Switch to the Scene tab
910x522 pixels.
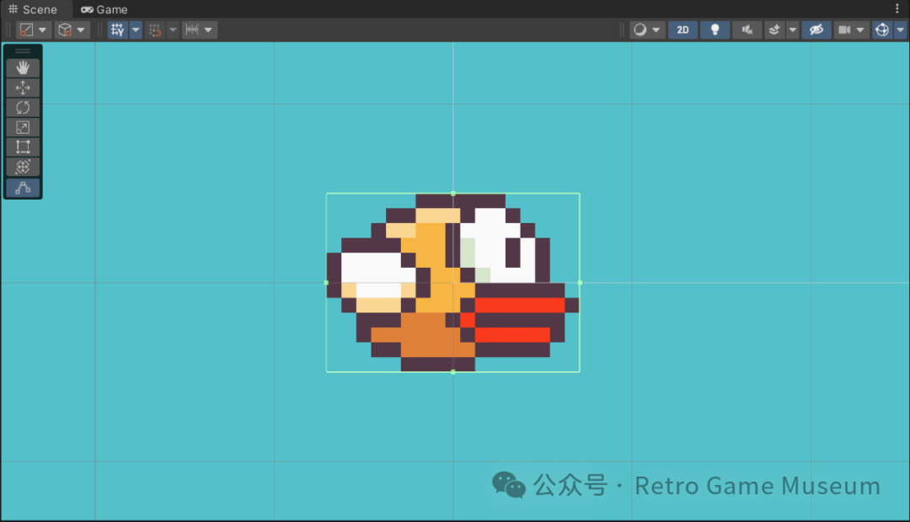click(x=33, y=9)
